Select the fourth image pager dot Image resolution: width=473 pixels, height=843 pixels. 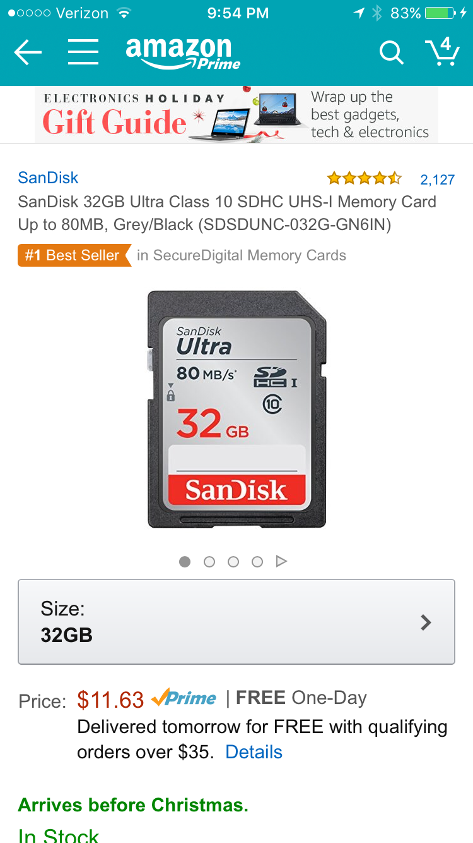[257, 561]
